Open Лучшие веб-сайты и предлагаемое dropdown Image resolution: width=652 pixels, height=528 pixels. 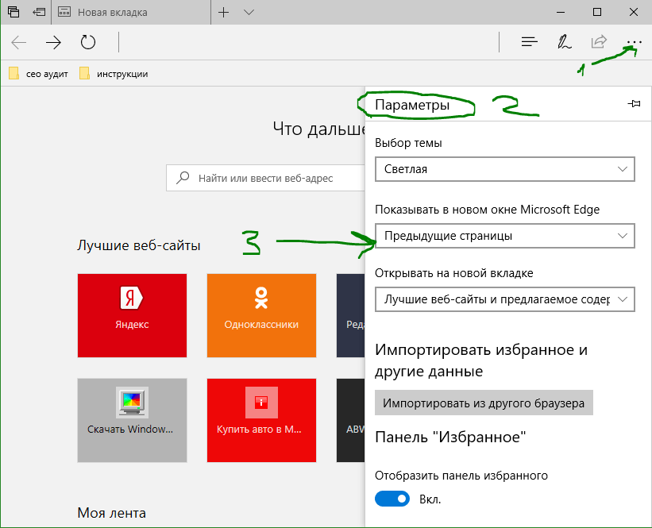point(505,299)
